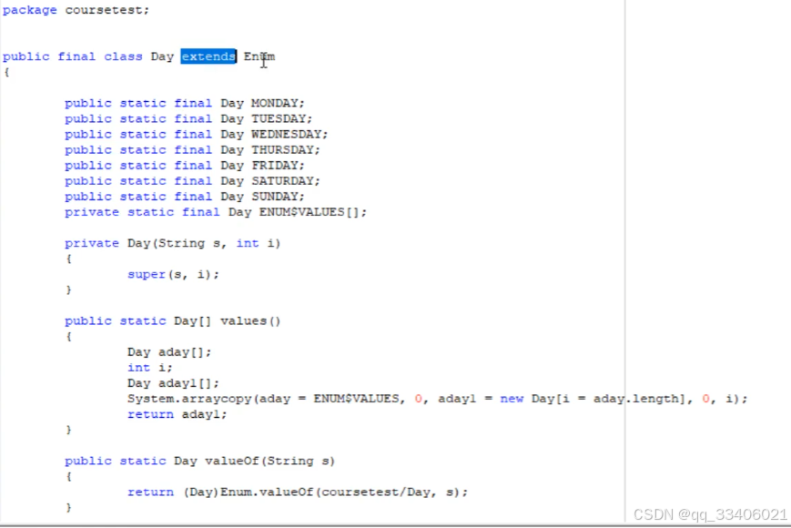Click 'Day aday[];' declaration line
The height and width of the screenshot is (528, 791).
169,352
